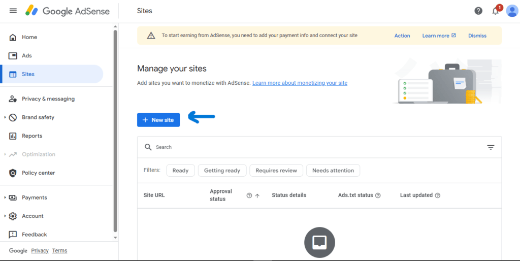Click the Privacy & messaging icon
Screen dimensions: 520x261
tap(13, 99)
